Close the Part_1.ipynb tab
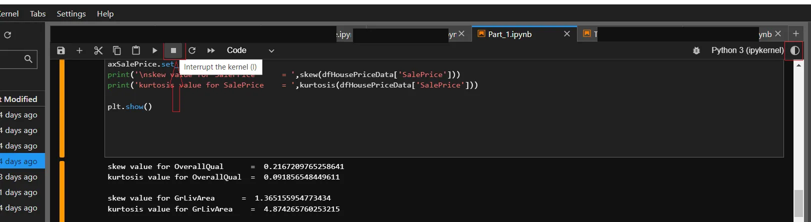Screen dimensions: 811x222 [566, 34]
